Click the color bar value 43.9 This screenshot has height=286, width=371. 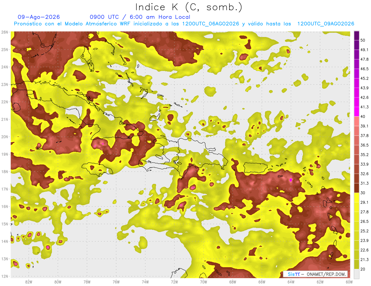pyautogui.click(x=365, y=88)
